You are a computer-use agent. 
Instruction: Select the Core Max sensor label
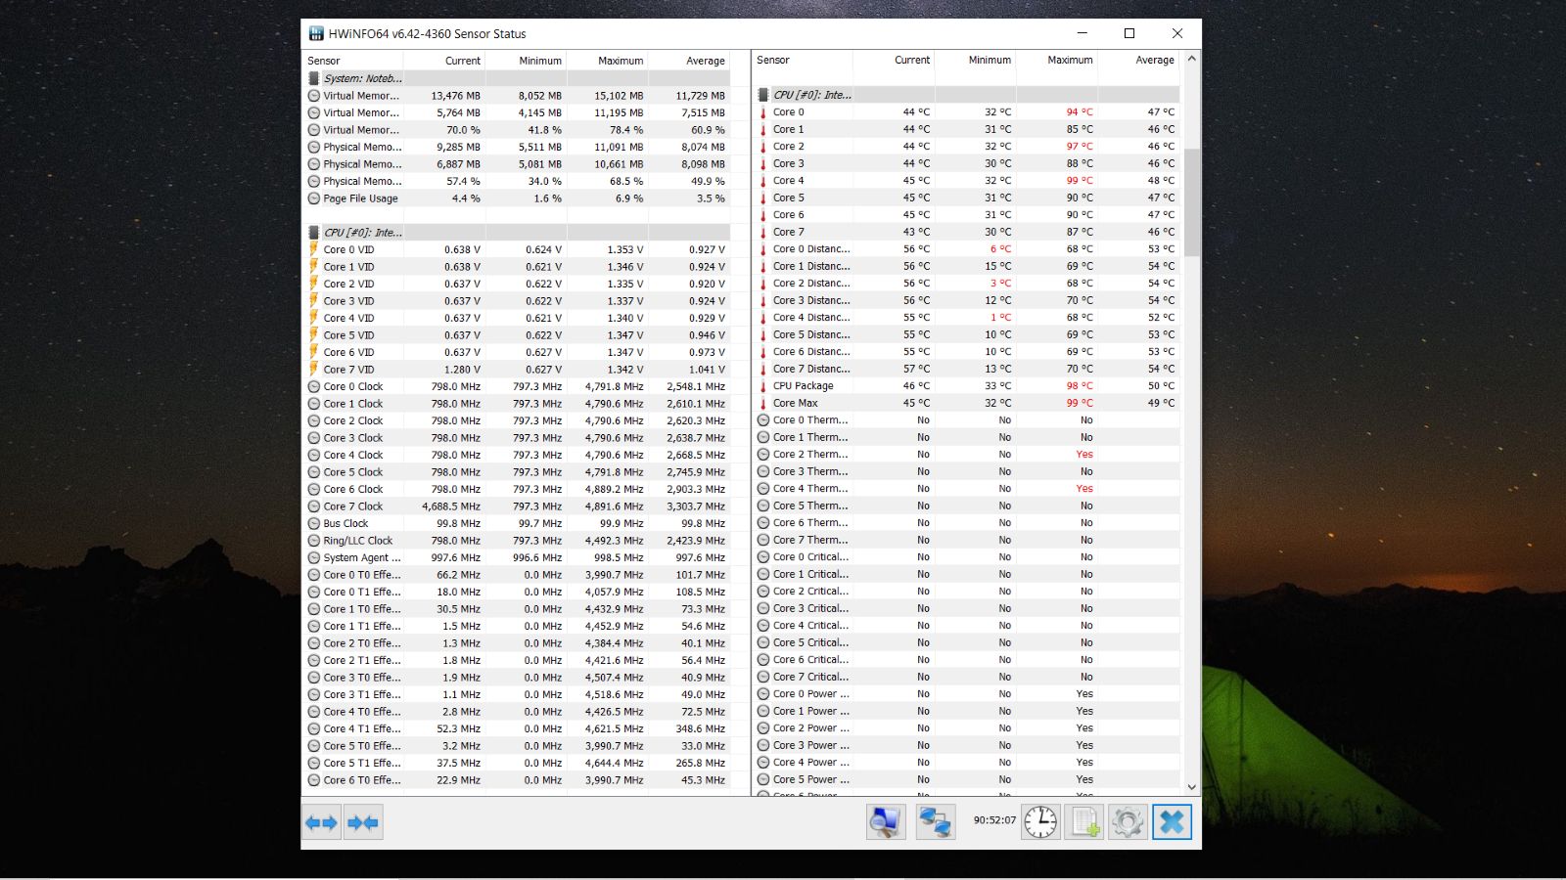click(x=795, y=403)
